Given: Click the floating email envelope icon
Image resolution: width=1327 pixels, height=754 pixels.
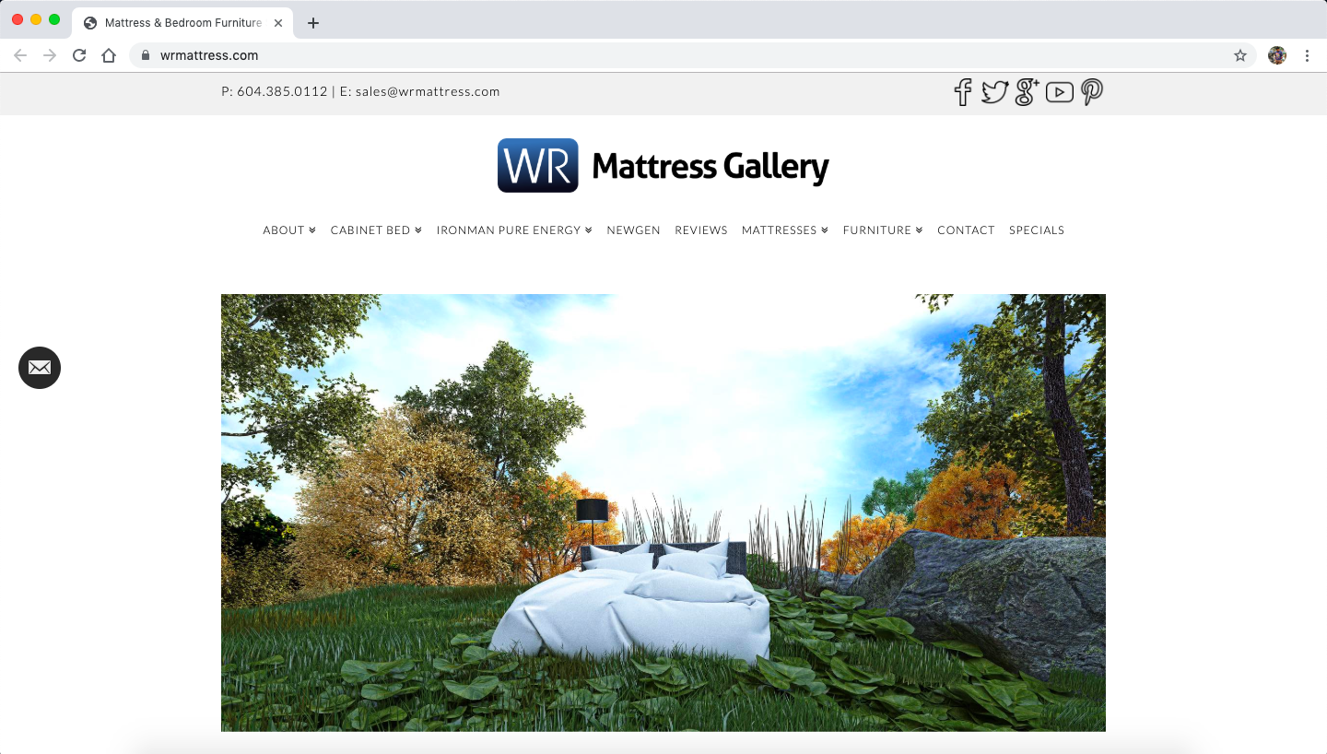Looking at the screenshot, I should pyautogui.click(x=40, y=368).
